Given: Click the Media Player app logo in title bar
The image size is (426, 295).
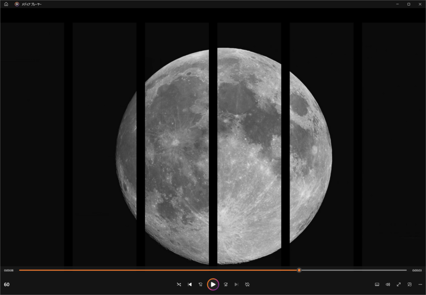Looking at the screenshot, I should tap(17, 4).
